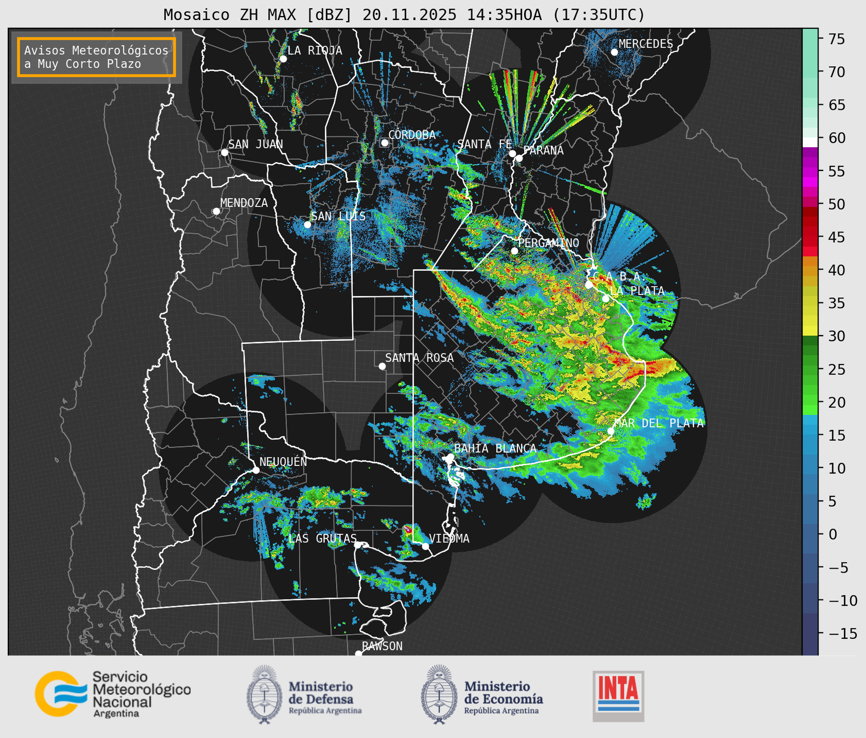Image resolution: width=866 pixels, height=738 pixels.
Task: Click the LA PLATA city label
Action: click(x=637, y=291)
